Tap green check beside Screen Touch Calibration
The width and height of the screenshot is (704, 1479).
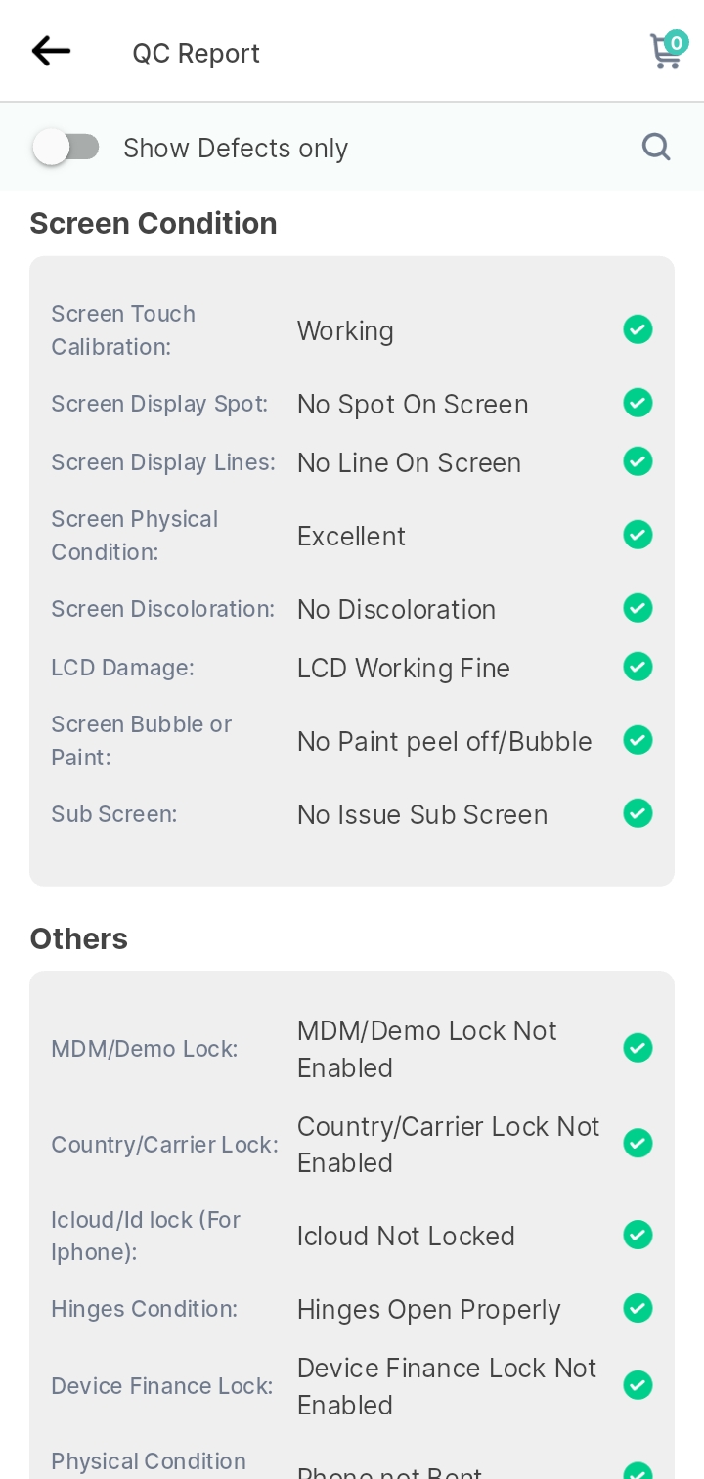pyautogui.click(x=638, y=329)
